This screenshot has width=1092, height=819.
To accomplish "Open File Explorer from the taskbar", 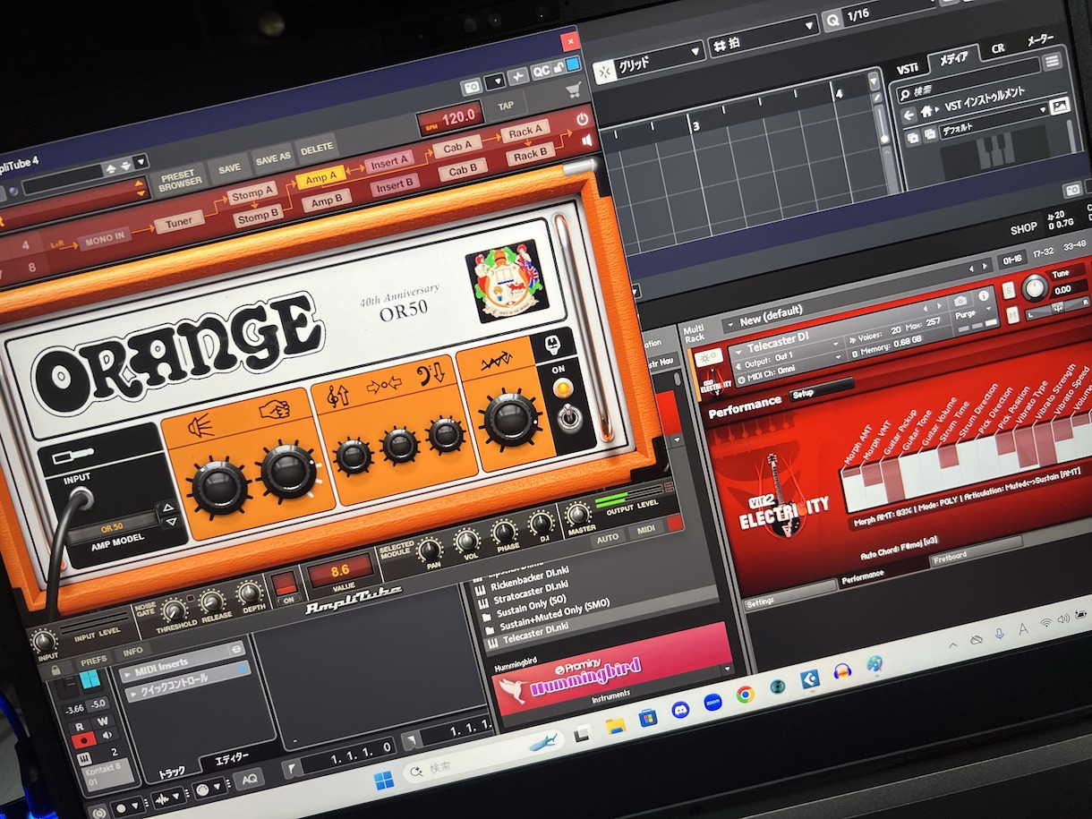I will click(x=615, y=726).
